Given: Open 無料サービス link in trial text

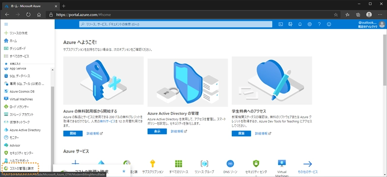Looking at the screenshot, I should (107, 122).
